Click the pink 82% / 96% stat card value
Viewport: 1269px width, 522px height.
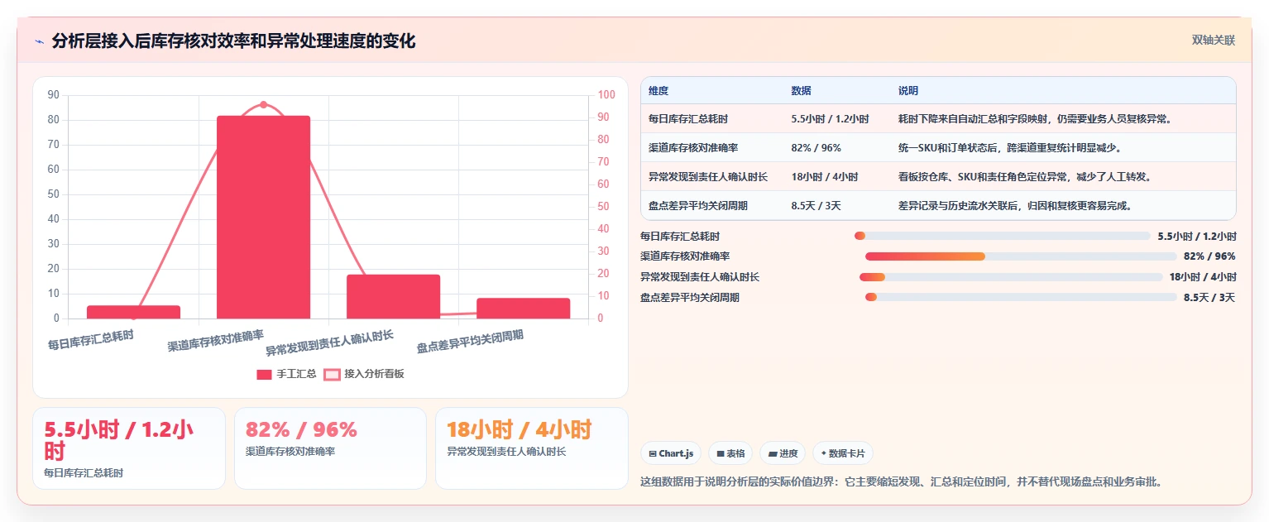coord(301,430)
